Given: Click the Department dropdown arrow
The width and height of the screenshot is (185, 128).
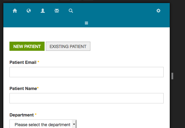Looking at the screenshot, I should (x=74, y=124).
